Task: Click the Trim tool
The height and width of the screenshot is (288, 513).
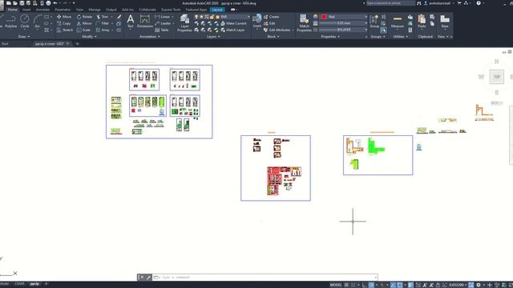Action: [102, 17]
